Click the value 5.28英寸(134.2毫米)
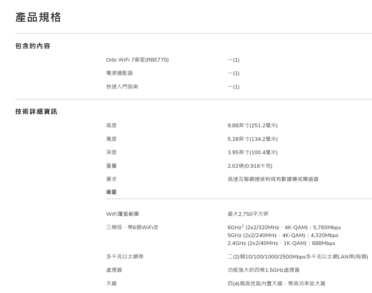This screenshot has width=372, height=293. [x=253, y=139]
